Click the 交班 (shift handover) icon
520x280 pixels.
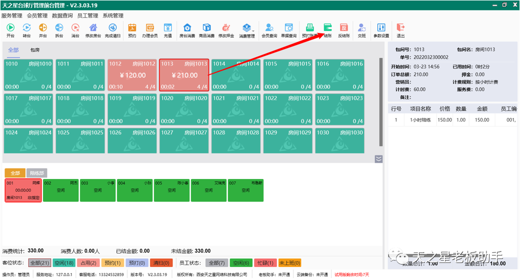click(x=362, y=30)
